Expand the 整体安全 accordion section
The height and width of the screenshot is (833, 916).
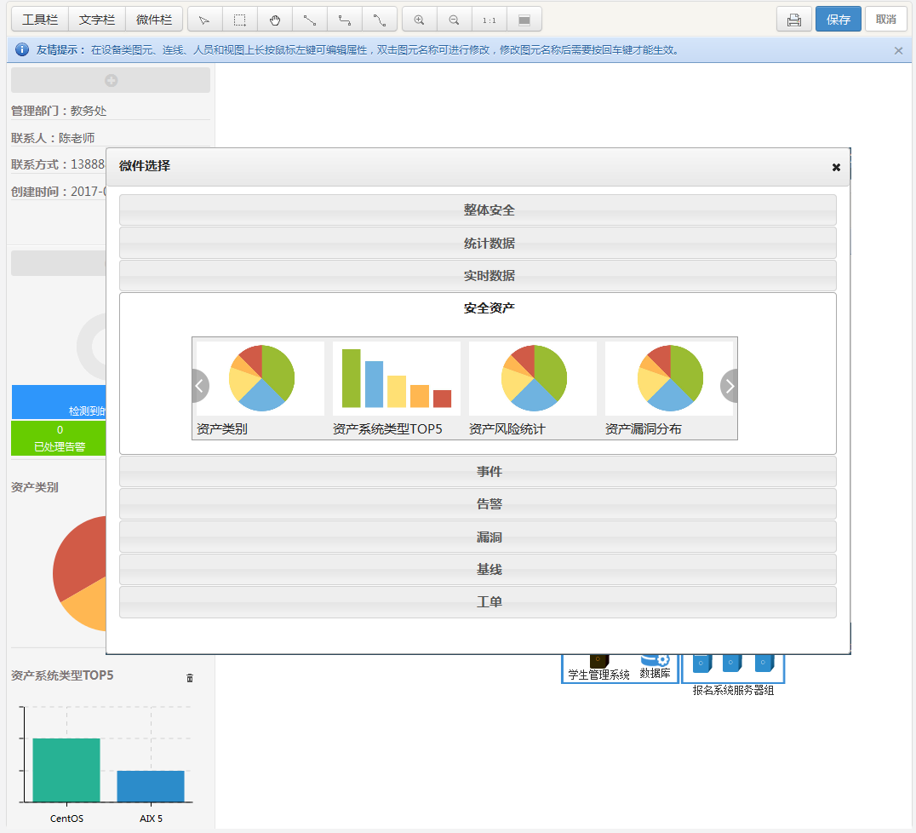[478, 210]
